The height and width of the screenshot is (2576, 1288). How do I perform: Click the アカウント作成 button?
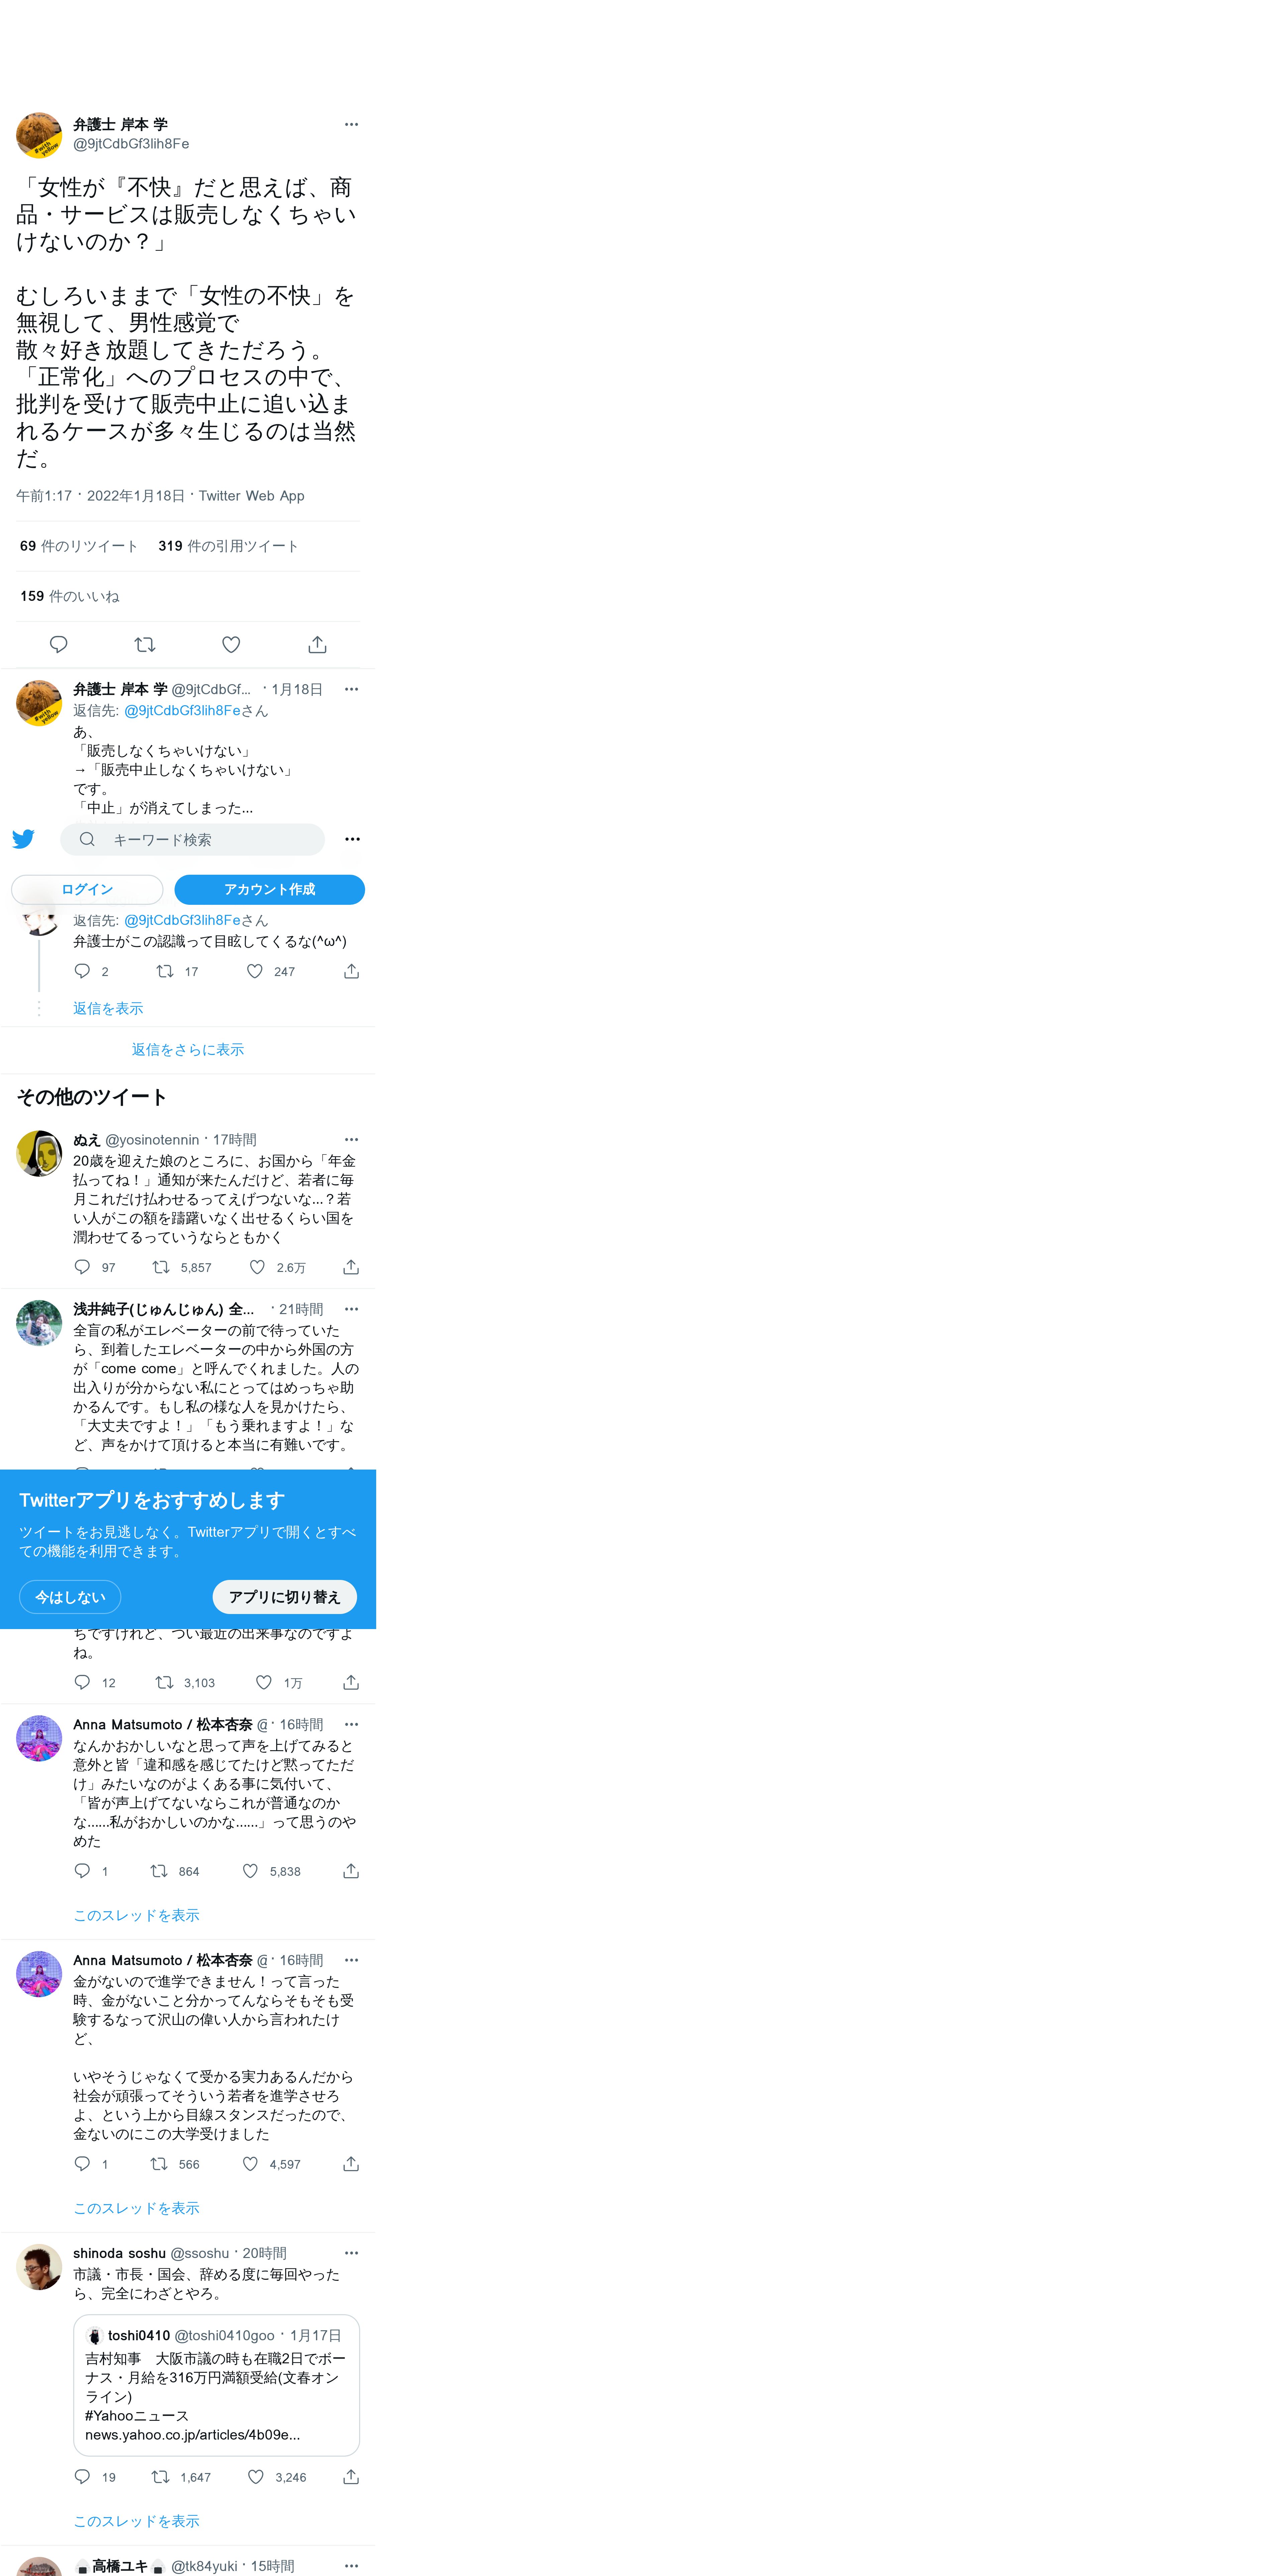pos(270,889)
